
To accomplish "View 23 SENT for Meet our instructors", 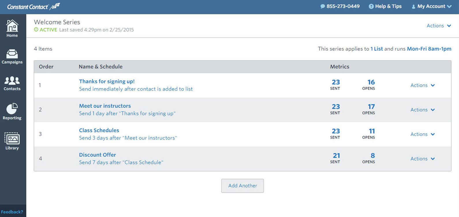I will [x=335, y=109].
